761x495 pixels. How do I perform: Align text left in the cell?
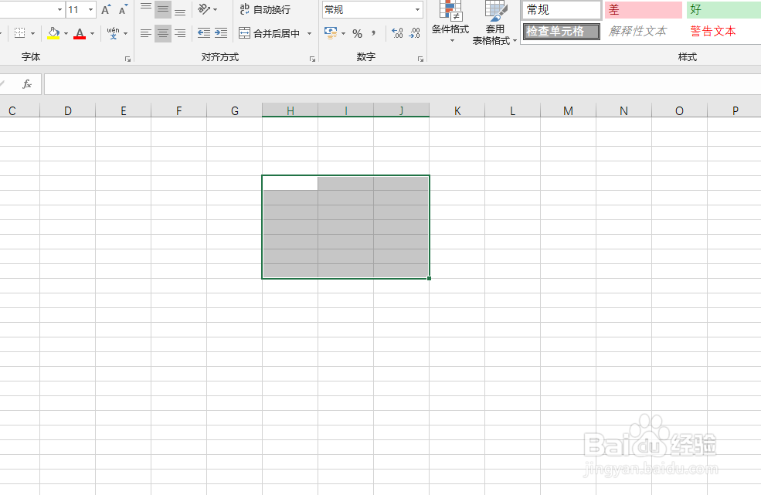pos(145,33)
